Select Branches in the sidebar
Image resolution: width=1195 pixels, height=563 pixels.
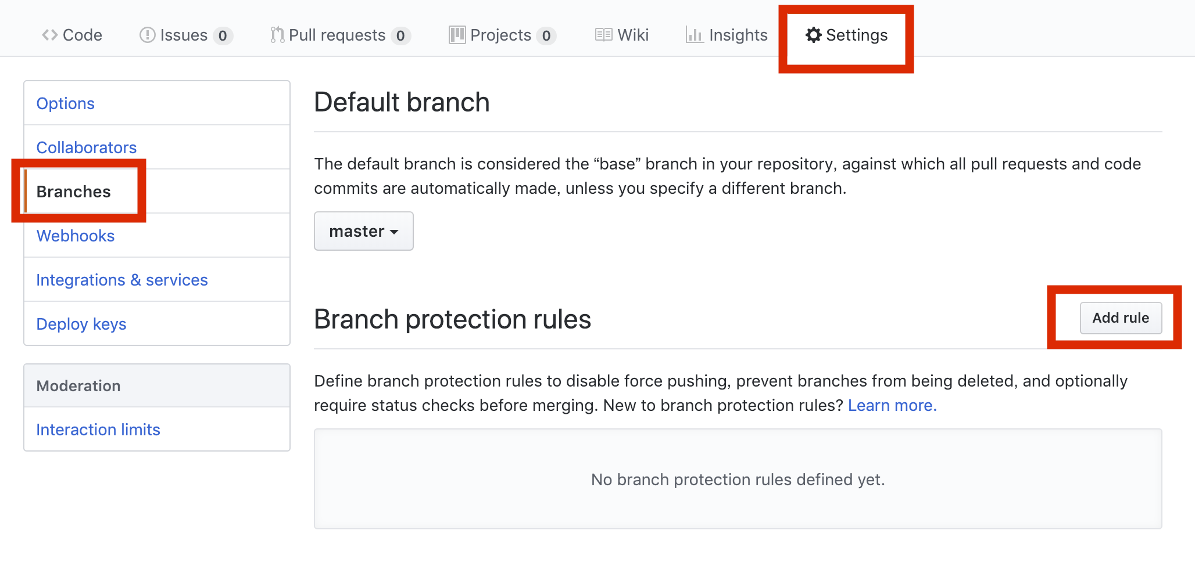coord(74,192)
